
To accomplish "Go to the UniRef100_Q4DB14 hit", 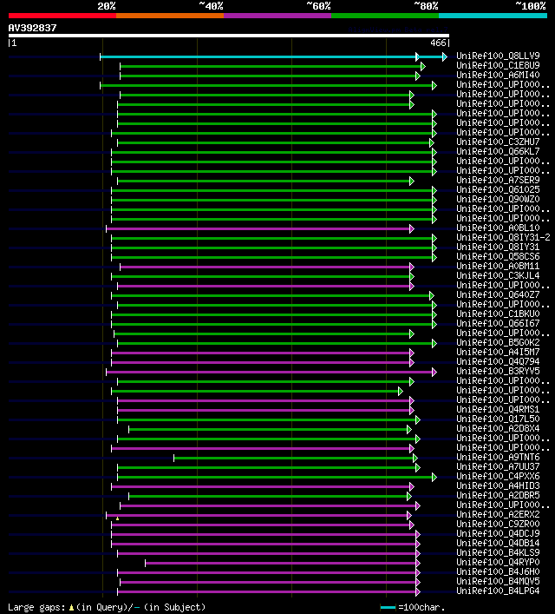I will 498,543.
